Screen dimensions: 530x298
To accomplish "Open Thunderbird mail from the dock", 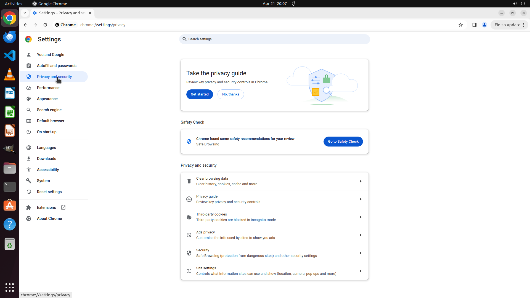I will coord(10,37).
